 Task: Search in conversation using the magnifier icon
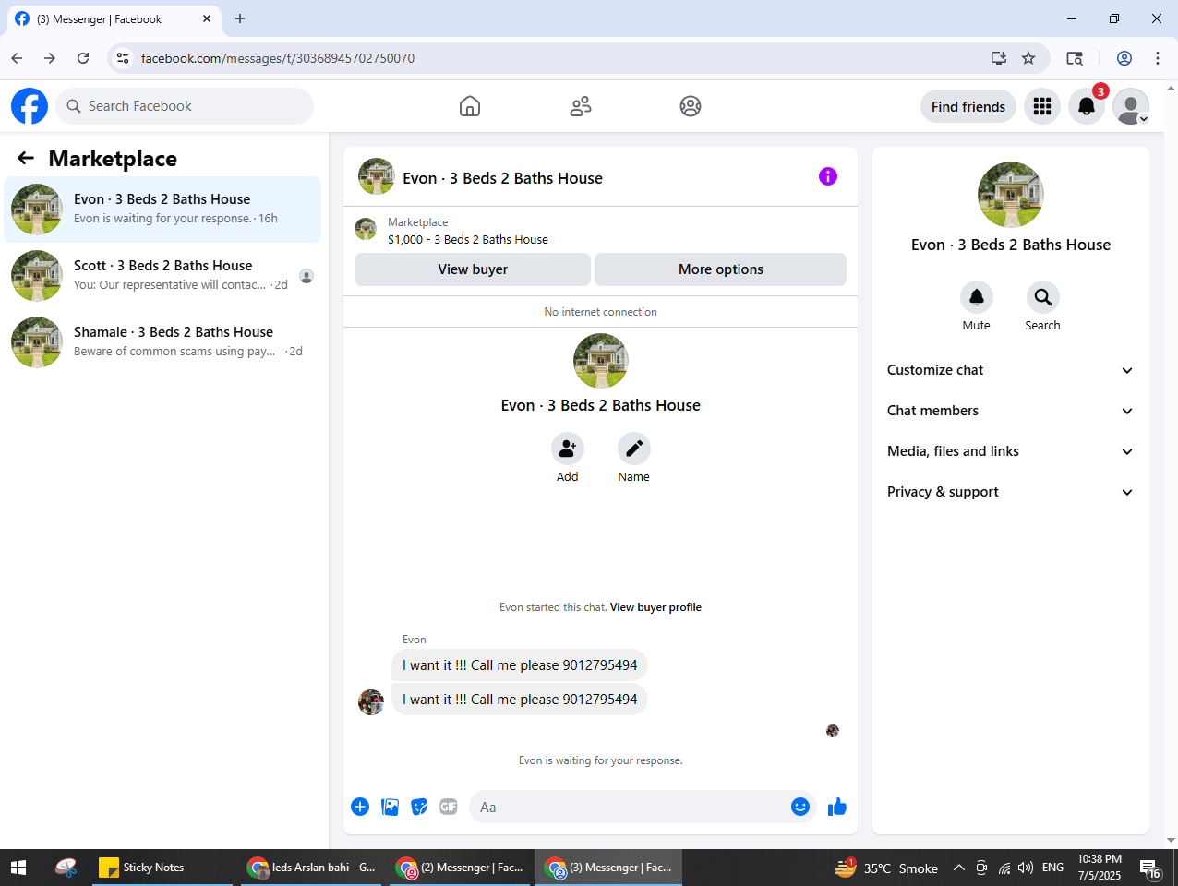[x=1043, y=297]
